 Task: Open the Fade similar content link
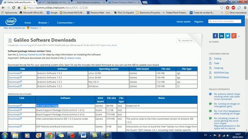click(x=217, y=63)
